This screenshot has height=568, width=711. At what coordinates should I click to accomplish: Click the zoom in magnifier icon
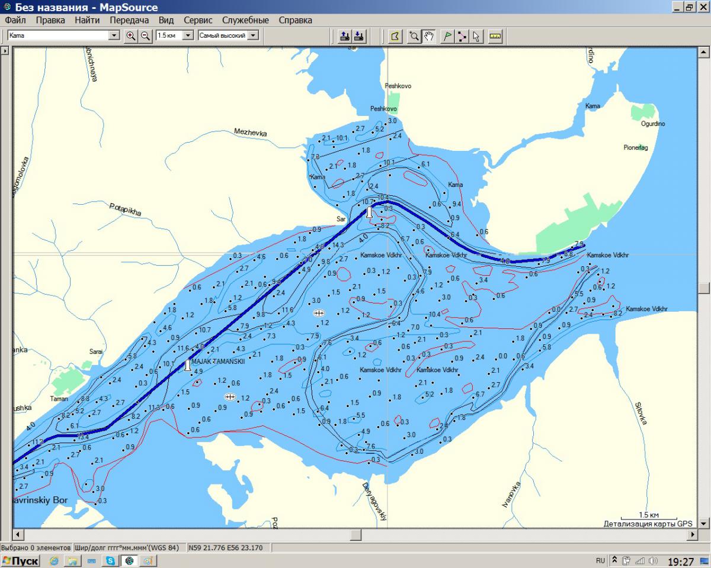click(131, 35)
